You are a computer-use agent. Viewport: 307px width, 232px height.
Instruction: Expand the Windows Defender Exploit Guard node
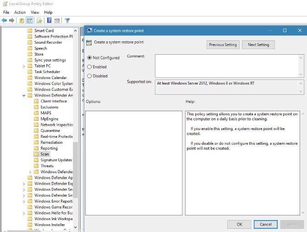[x=24, y=184]
